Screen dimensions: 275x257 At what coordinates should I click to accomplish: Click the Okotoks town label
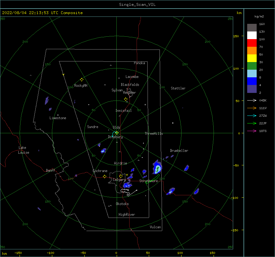pyautogui.click(x=122, y=204)
